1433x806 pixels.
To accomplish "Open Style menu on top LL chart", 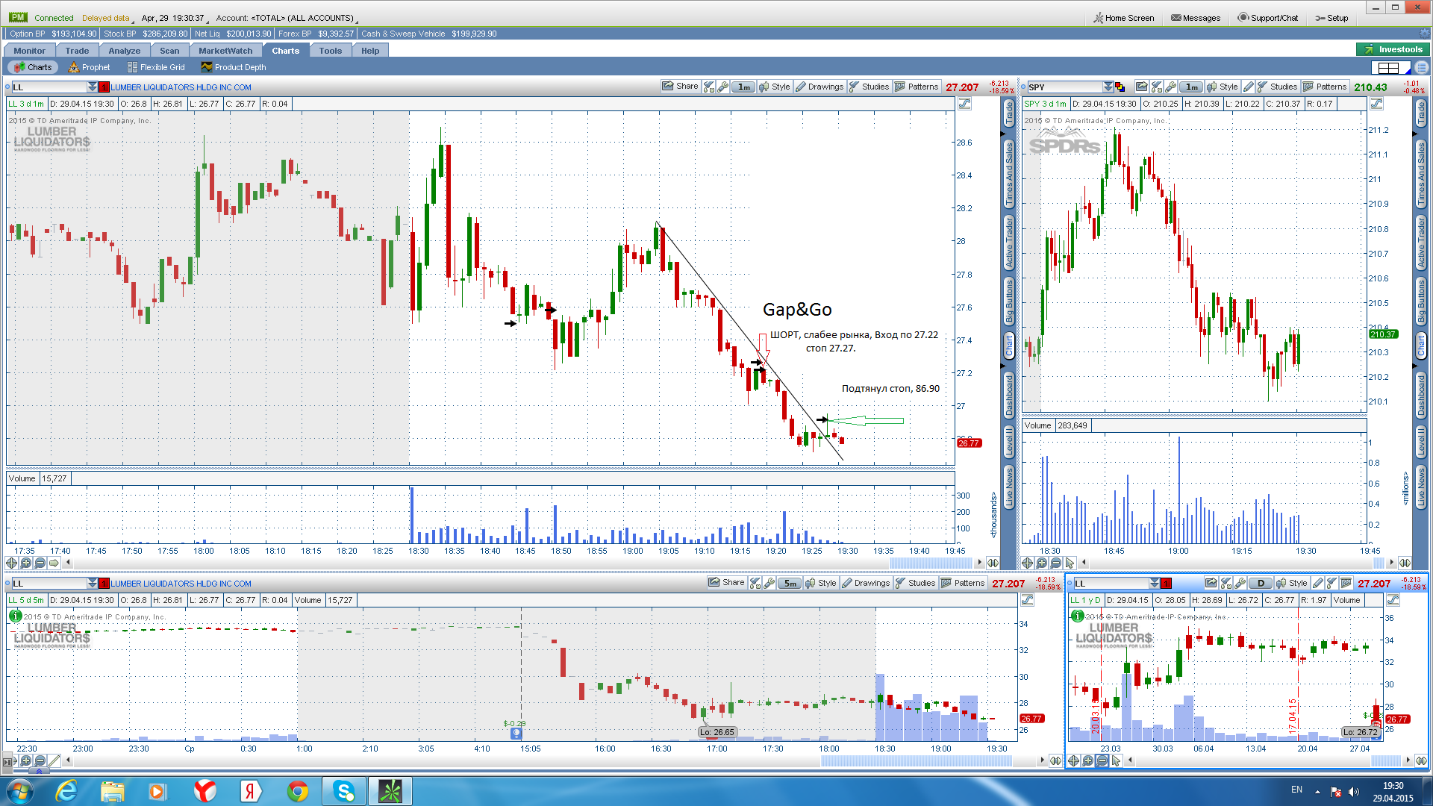I will point(775,87).
